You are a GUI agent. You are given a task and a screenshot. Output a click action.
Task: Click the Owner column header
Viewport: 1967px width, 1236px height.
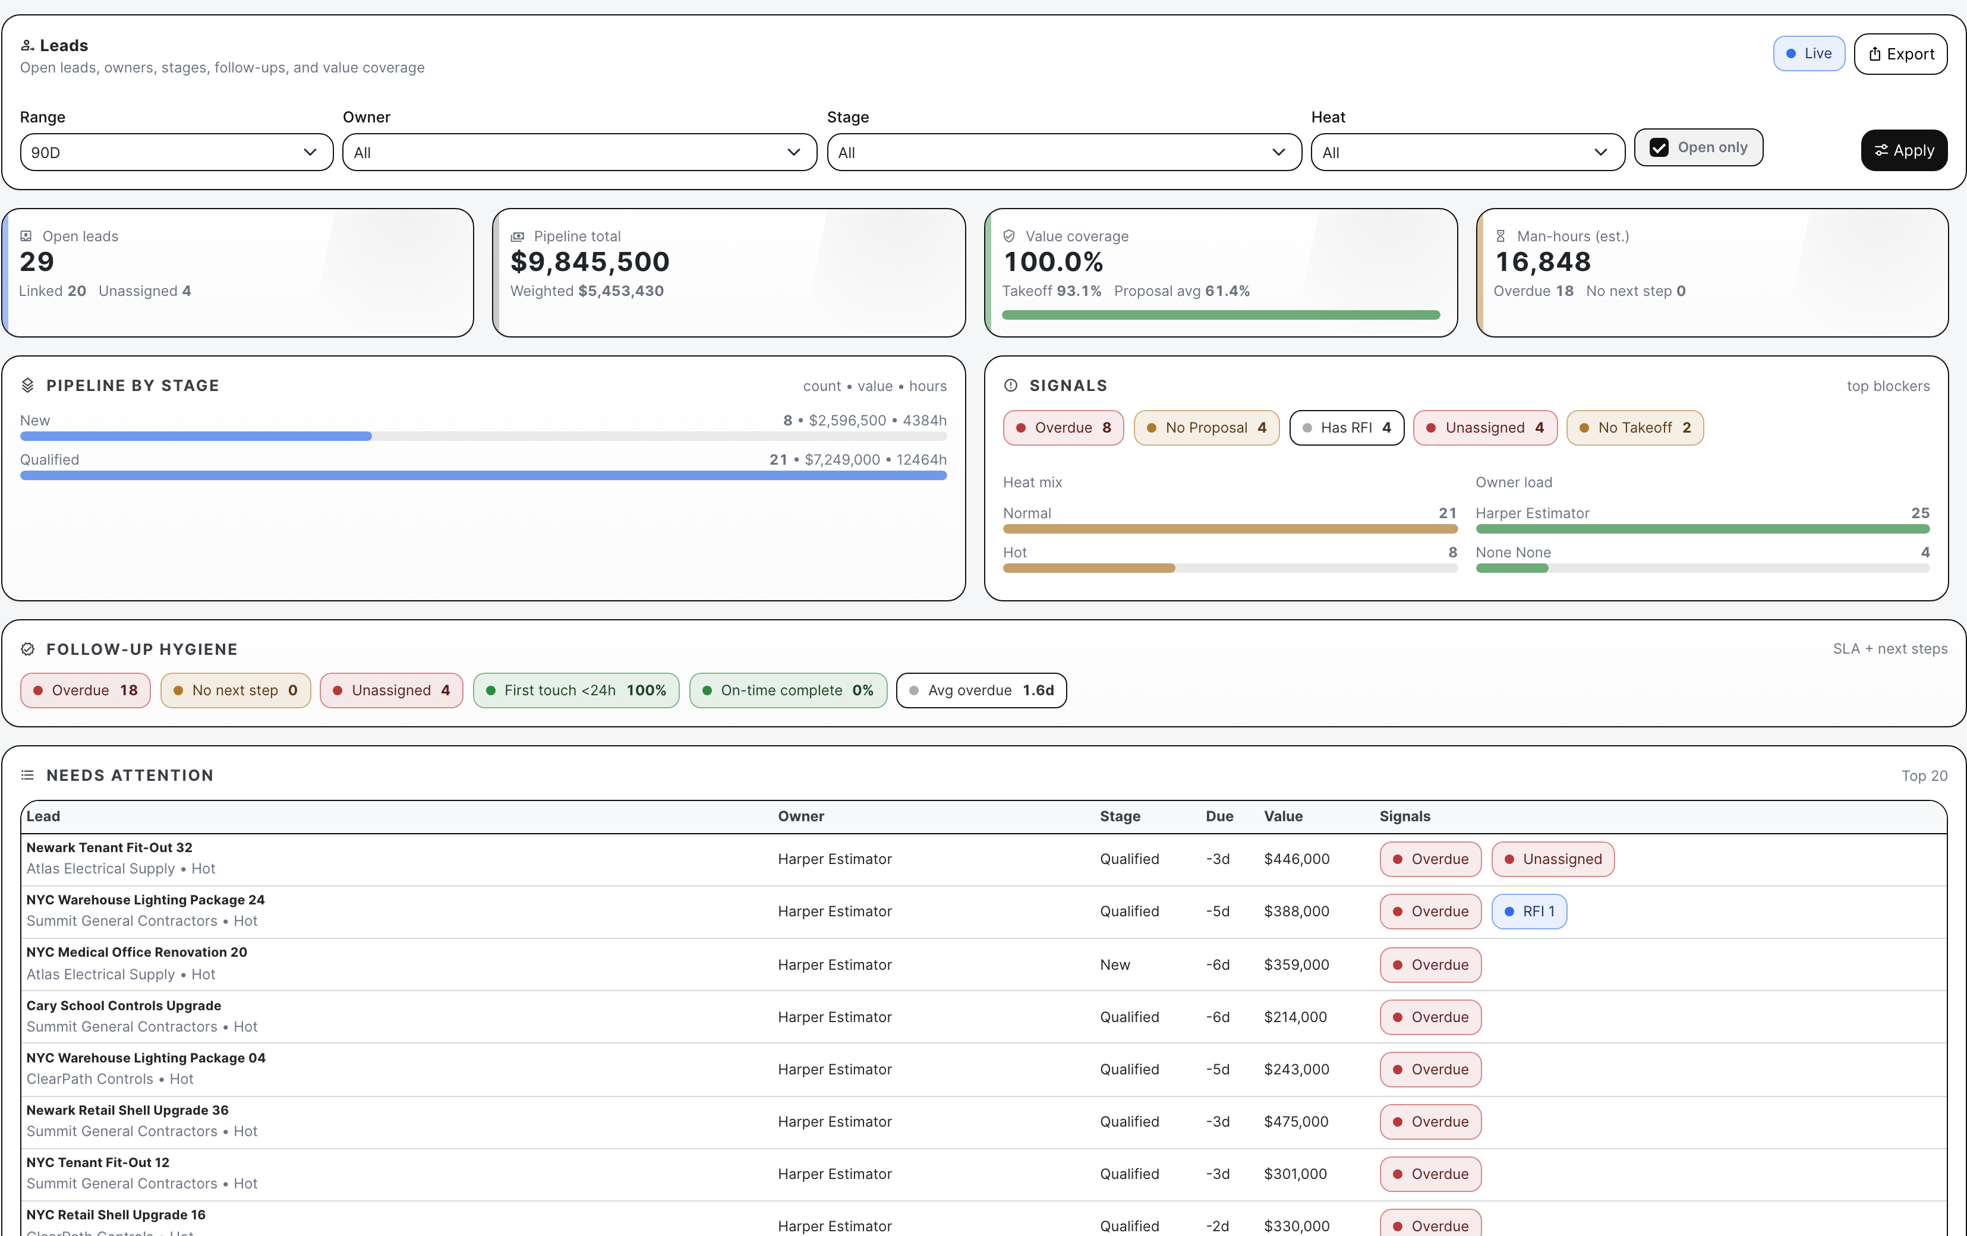[x=800, y=817]
